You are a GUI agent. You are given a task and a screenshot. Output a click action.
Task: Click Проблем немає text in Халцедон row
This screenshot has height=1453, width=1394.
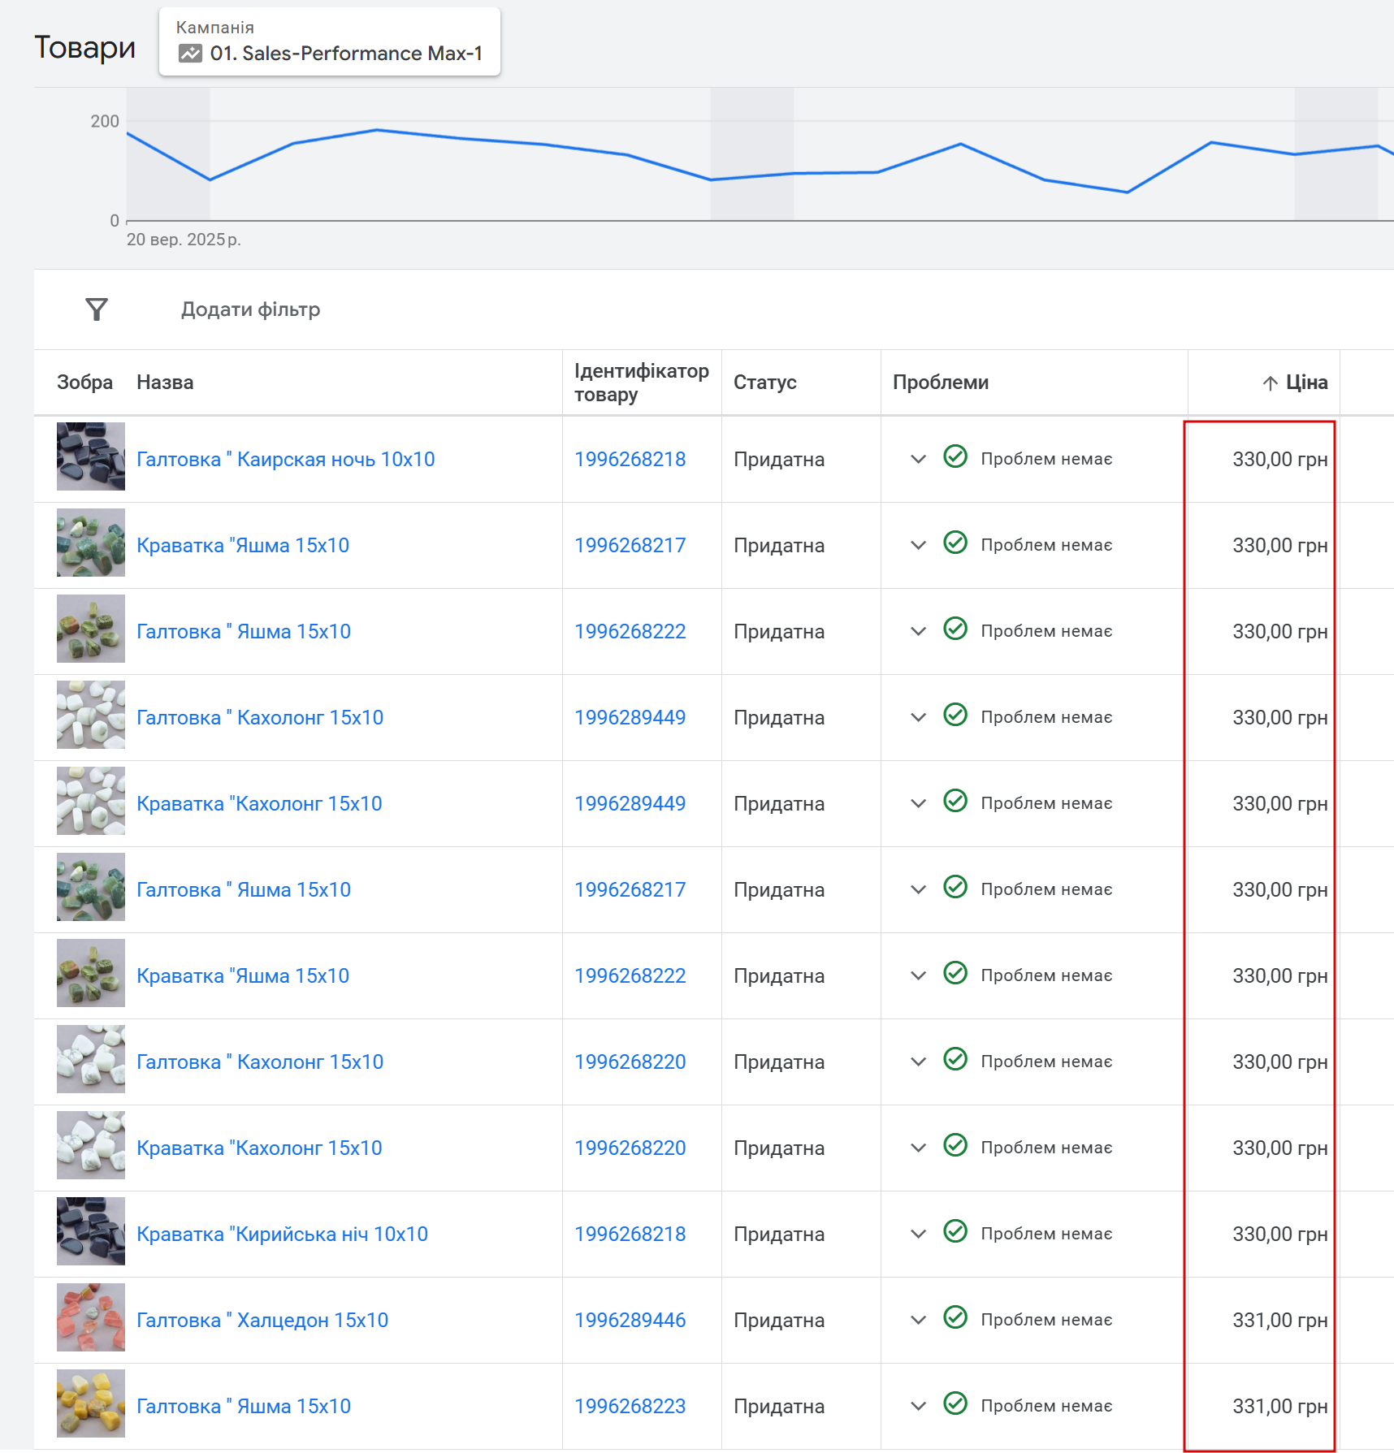[1046, 1320]
